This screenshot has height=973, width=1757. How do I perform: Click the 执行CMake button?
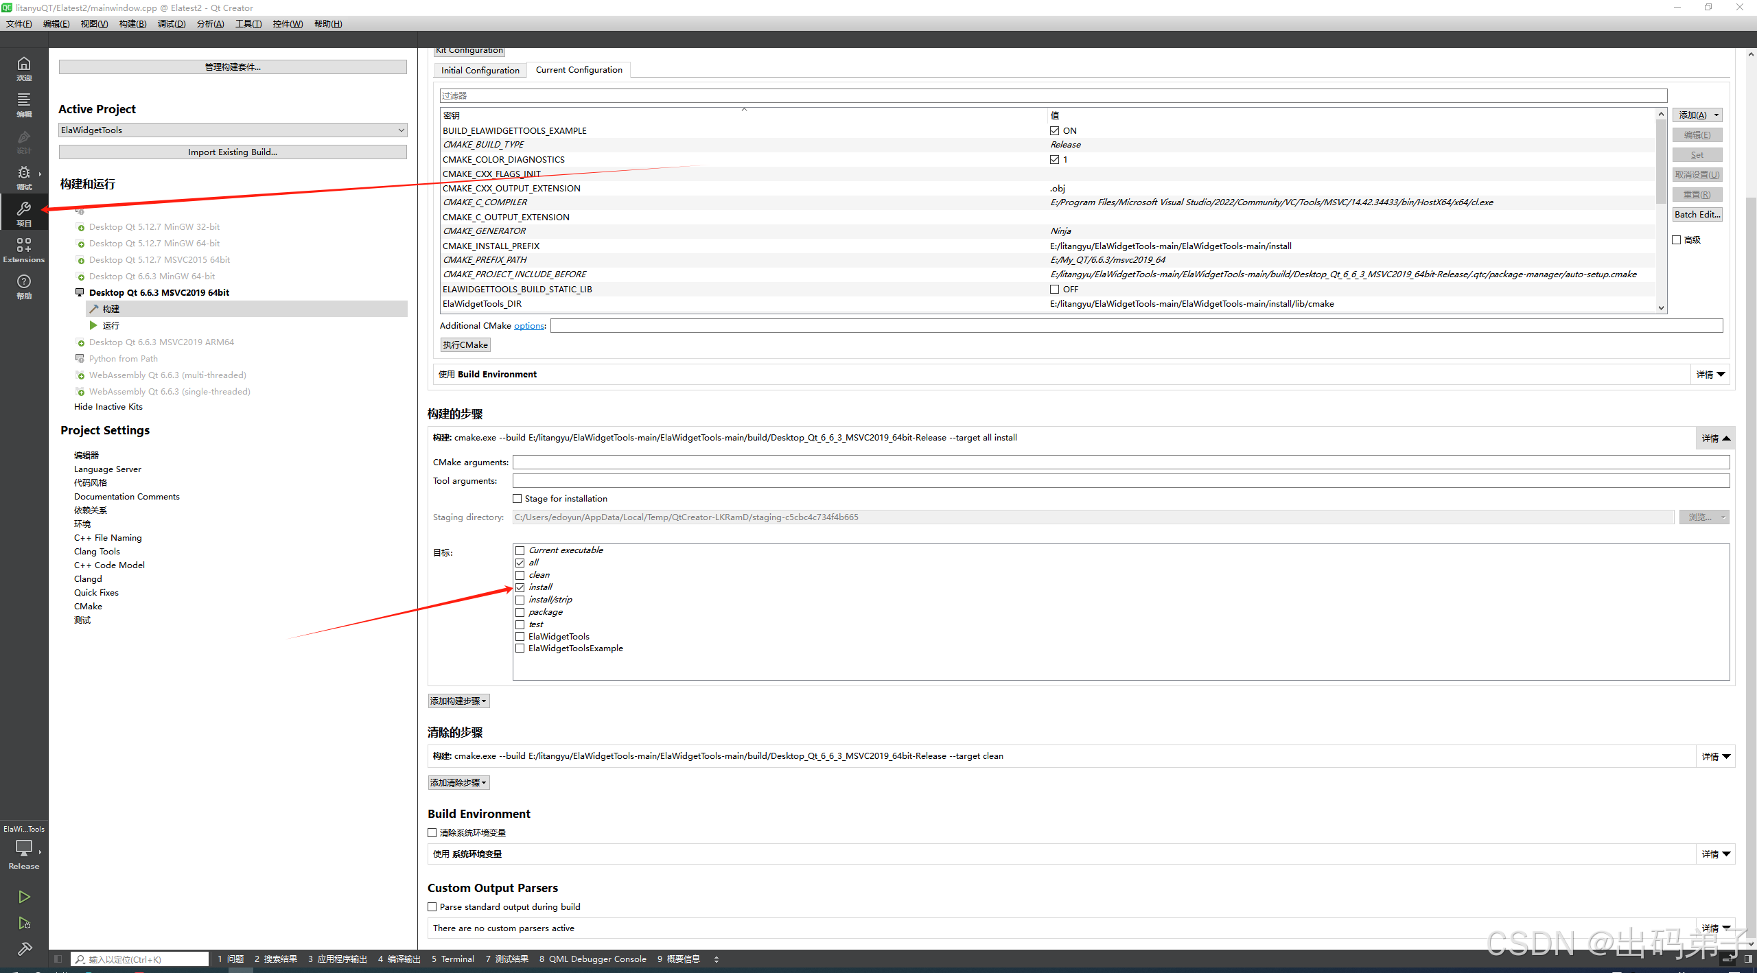[x=465, y=344]
